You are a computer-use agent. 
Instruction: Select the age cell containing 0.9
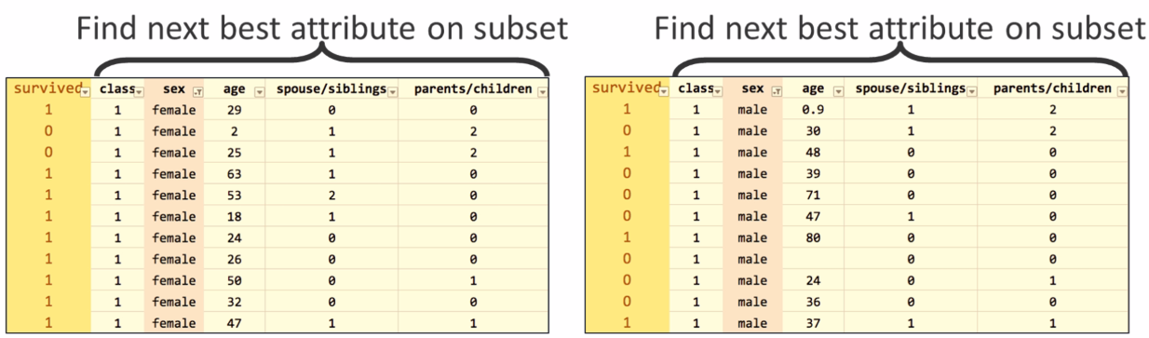[814, 110]
